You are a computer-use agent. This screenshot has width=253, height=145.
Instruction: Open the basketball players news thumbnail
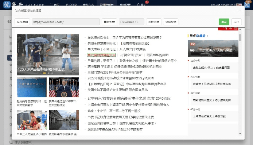(32, 120)
